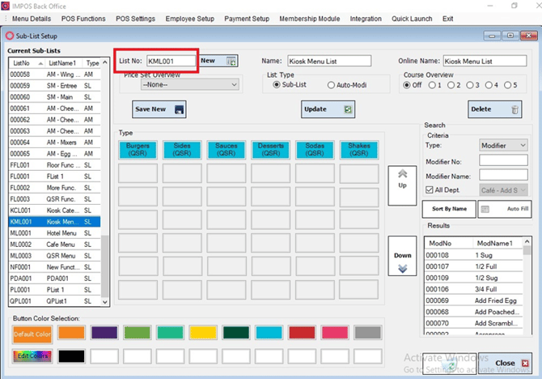This screenshot has height=379, width=542.
Task: Click the Update refresh icon
Action: pos(348,109)
